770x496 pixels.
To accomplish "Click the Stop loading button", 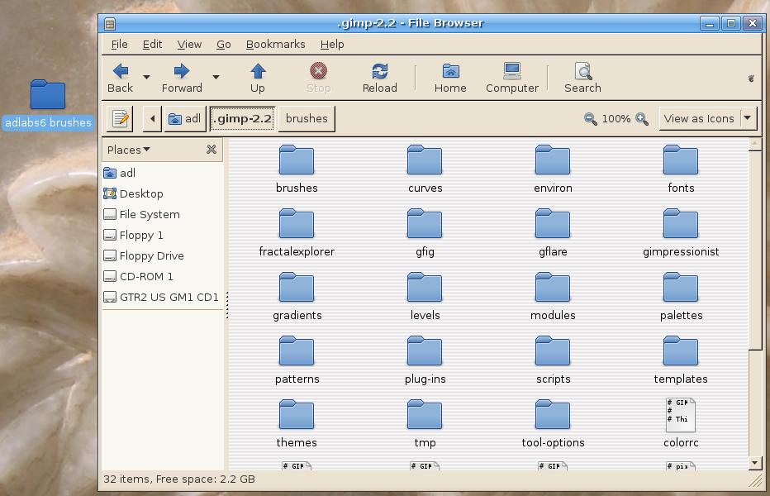I will pos(318,78).
